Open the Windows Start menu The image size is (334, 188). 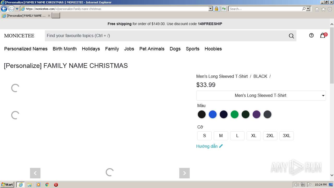pos(7,185)
